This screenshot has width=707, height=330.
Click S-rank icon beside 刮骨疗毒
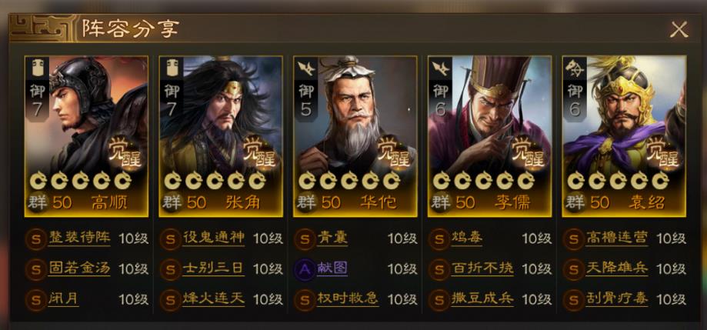(574, 299)
